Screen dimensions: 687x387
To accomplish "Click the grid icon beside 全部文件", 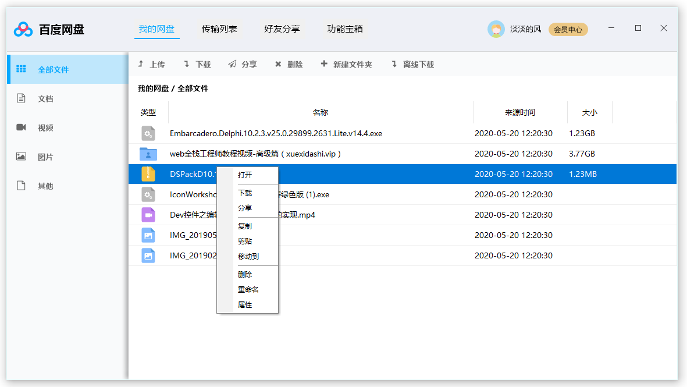I will point(21,69).
